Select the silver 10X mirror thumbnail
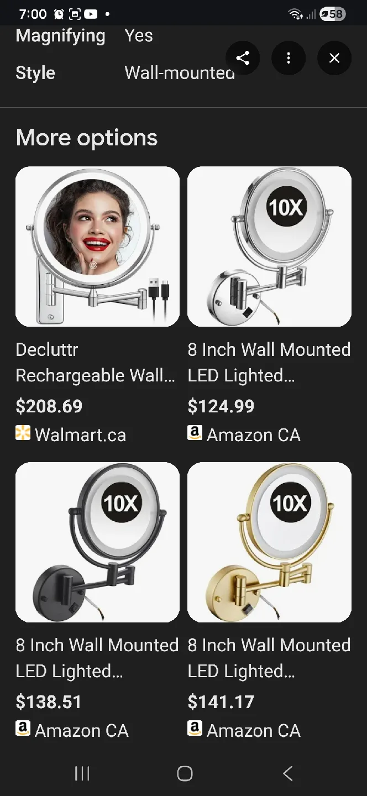 (x=269, y=247)
